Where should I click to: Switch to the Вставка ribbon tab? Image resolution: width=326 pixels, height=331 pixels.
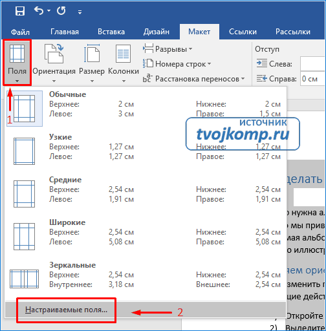click(111, 32)
